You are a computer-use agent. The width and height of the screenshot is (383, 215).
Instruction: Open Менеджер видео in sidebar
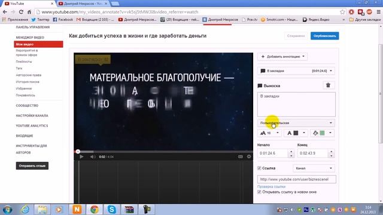coord(30,37)
